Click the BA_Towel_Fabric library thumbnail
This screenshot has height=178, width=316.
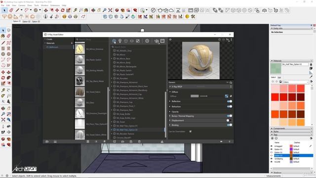(x=80, y=91)
